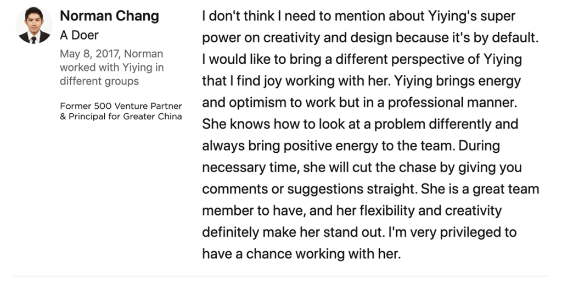Click line "She knows how to look at a problem"
The width and height of the screenshot is (562, 283).
(x=360, y=124)
